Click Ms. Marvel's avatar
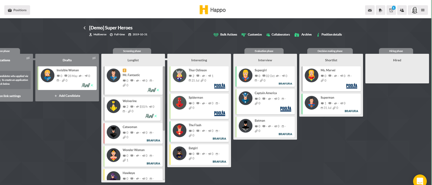432x185 pixels. pos(311,76)
